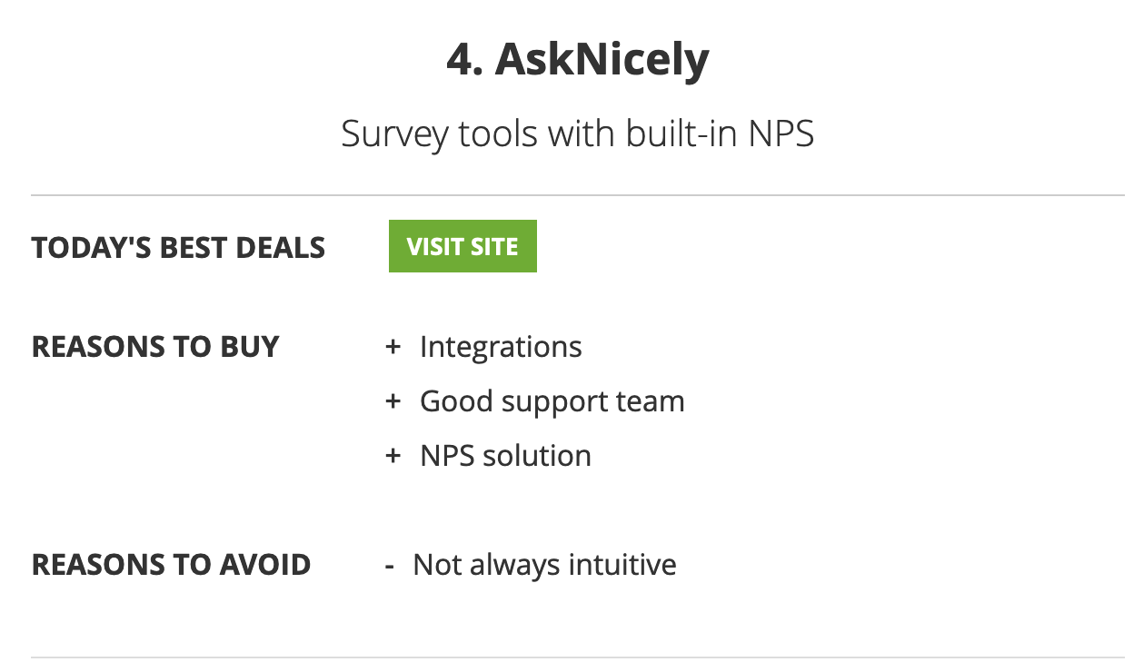Click the word AskNicely in the title
This screenshot has width=1134, height=672.
(602, 60)
